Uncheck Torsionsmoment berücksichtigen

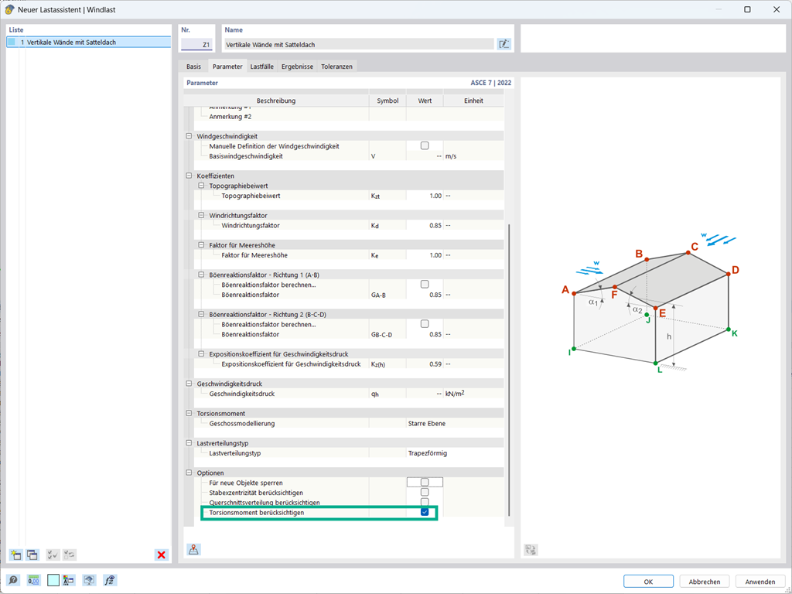pyautogui.click(x=425, y=512)
